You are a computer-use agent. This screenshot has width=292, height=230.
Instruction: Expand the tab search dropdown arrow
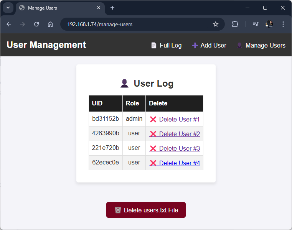click(8, 8)
